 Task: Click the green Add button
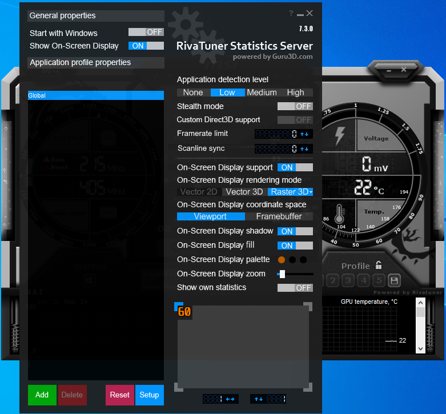pos(42,395)
